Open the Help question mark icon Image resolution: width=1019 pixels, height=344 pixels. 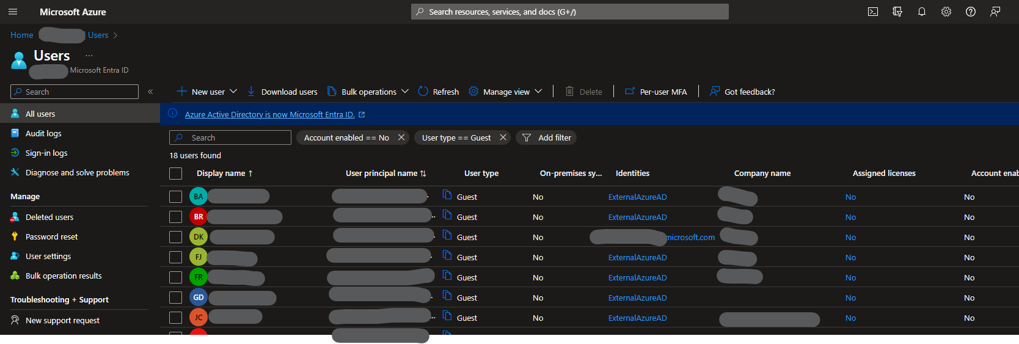click(x=971, y=12)
